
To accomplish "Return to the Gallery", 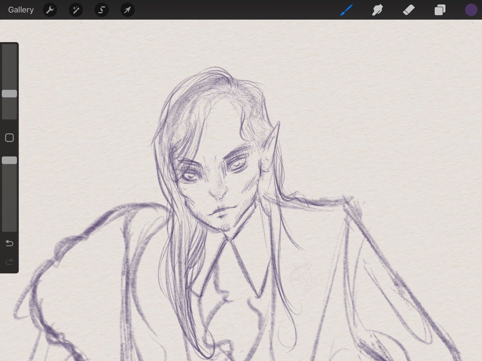I will (x=21, y=10).
